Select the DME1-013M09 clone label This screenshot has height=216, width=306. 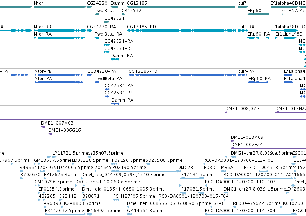tap(247, 137)
